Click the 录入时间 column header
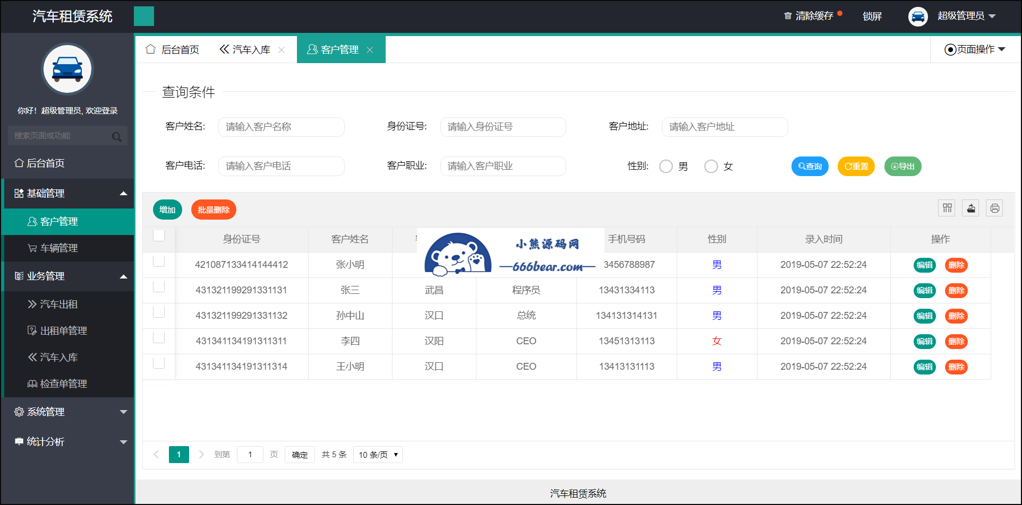 pyautogui.click(x=824, y=239)
